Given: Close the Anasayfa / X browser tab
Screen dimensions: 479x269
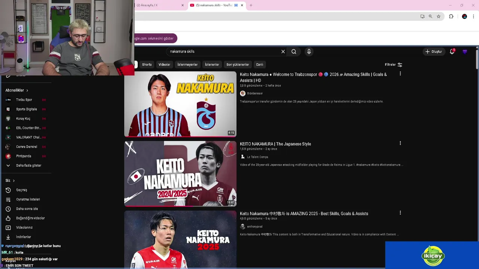Looking at the screenshot, I should [183, 5].
